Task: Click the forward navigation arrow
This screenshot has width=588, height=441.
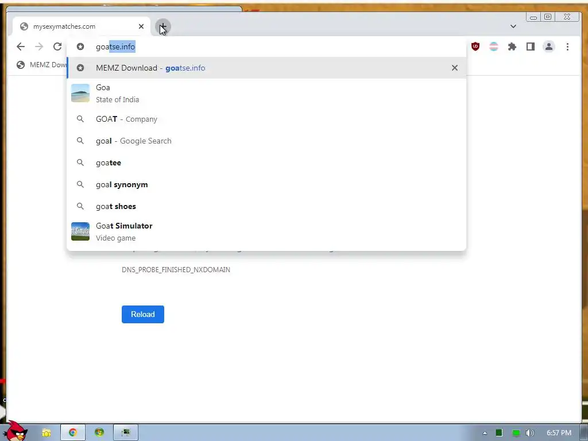Action: coord(39,47)
